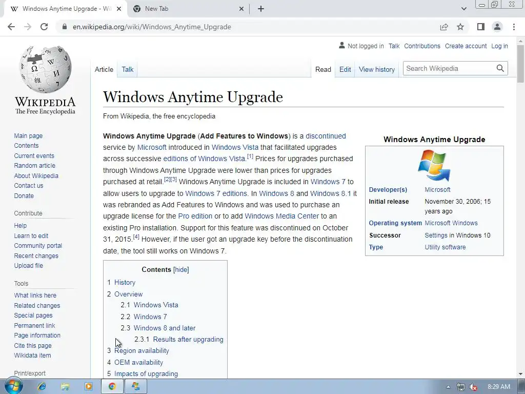Open Random article in sidebar
525x394 pixels.
34,166
